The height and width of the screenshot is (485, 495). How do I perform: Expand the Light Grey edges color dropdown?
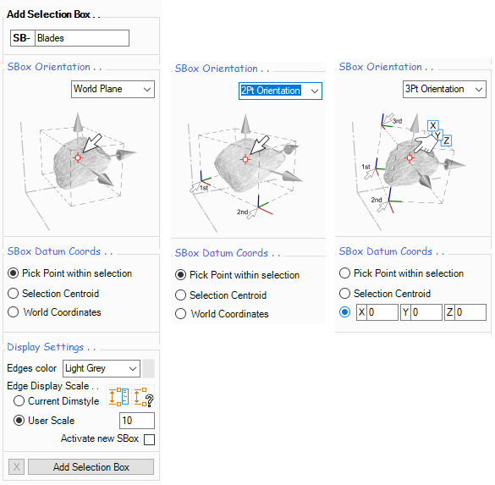[102, 368]
